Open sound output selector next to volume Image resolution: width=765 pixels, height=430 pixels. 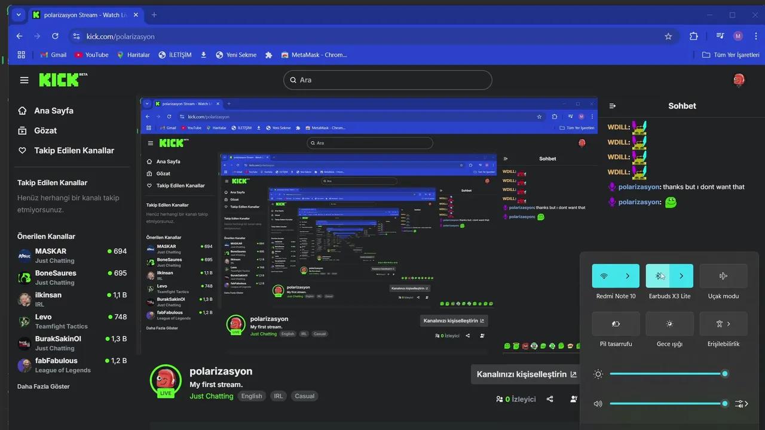pyautogui.click(x=742, y=404)
